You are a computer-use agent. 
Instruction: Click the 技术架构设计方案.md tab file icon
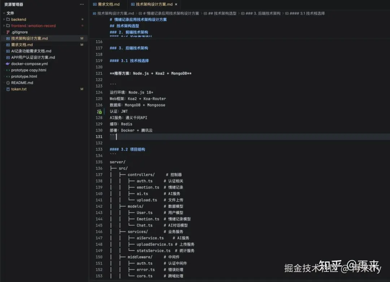click(133, 4)
